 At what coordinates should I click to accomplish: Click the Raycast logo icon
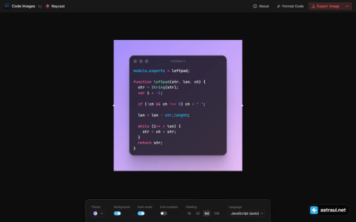click(x=47, y=6)
